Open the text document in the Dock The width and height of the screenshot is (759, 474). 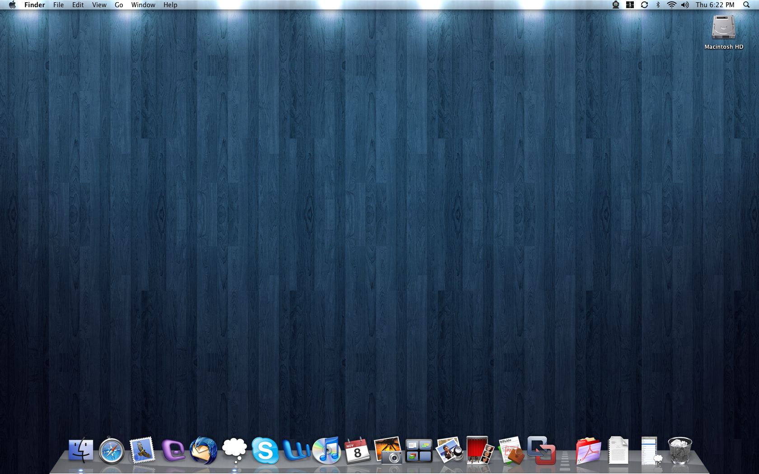pos(618,450)
